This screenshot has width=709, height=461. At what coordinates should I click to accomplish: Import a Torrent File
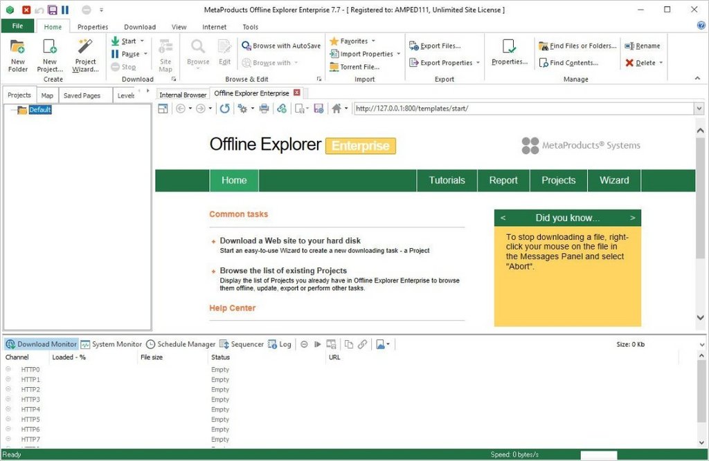354,67
